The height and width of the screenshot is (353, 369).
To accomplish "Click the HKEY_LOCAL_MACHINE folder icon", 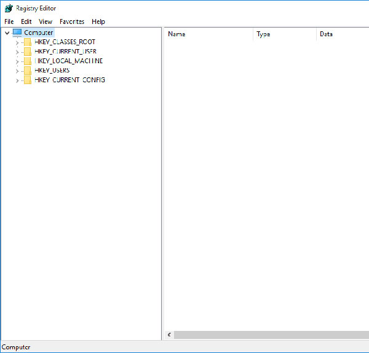I will point(28,61).
